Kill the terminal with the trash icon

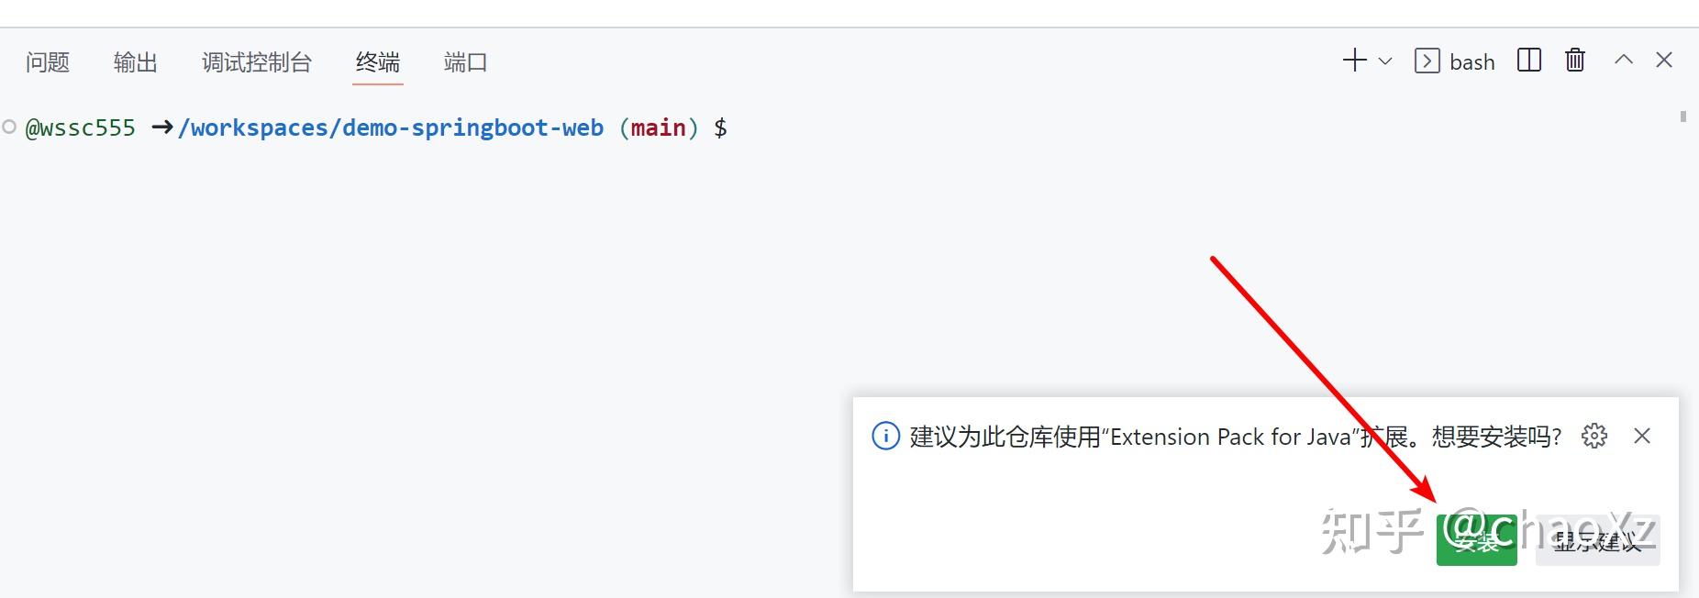point(1575,61)
